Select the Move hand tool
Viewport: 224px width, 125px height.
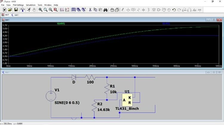(x=164, y=10)
